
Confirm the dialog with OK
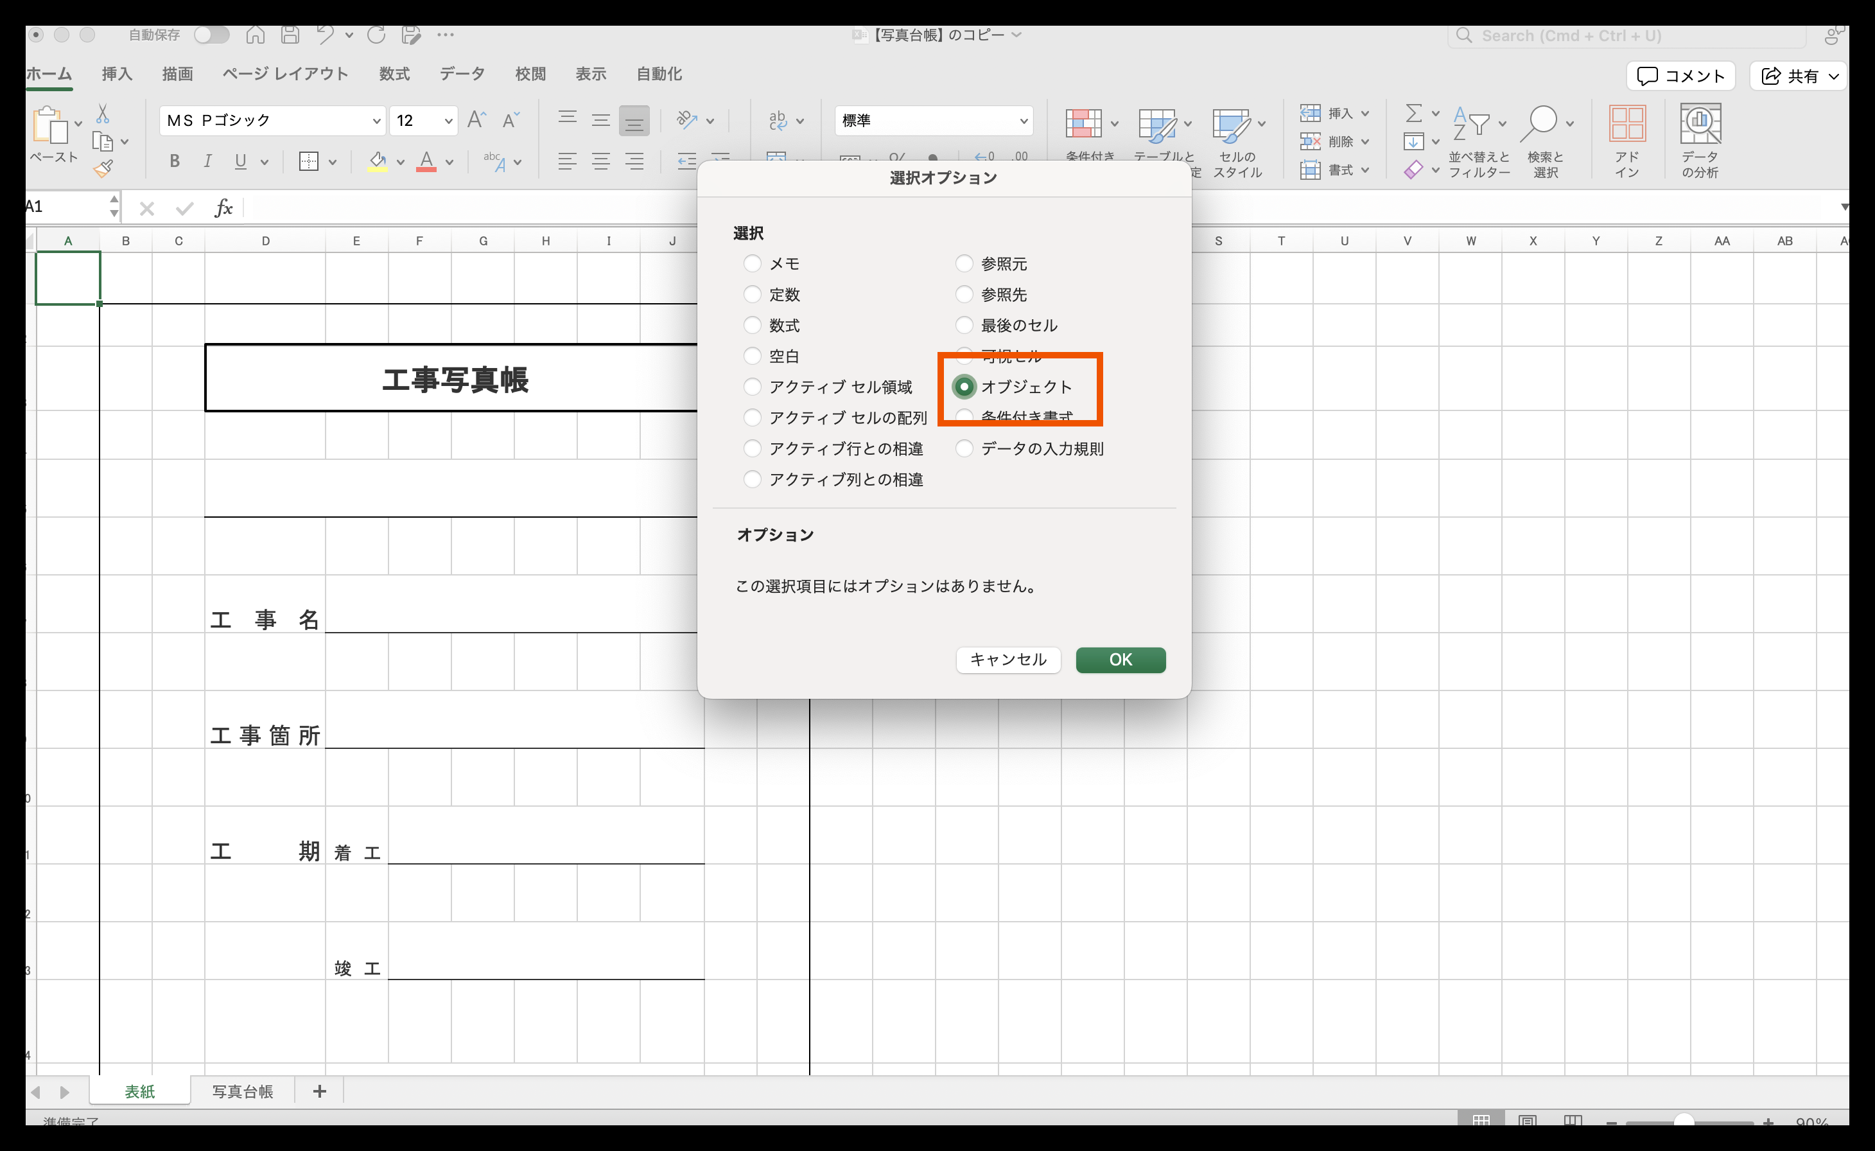[x=1120, y=659]
